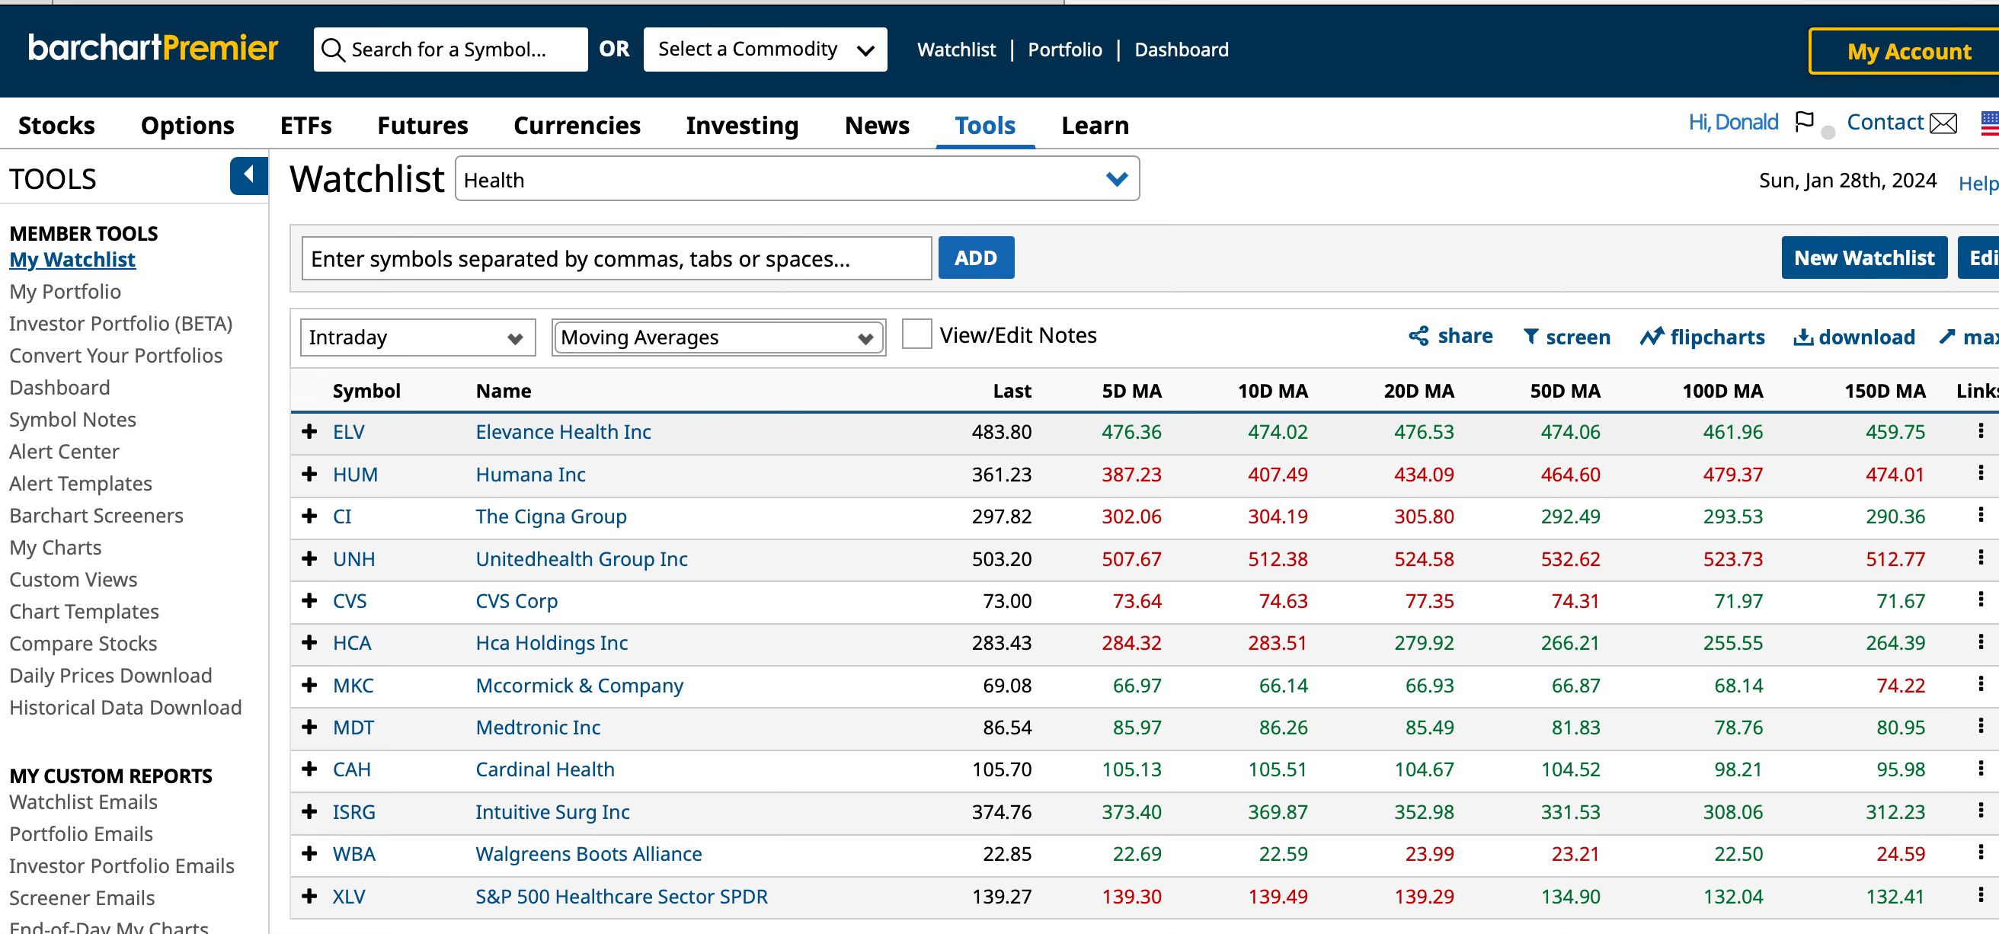Open links menu for ELV row

(x=1981, y=431)
